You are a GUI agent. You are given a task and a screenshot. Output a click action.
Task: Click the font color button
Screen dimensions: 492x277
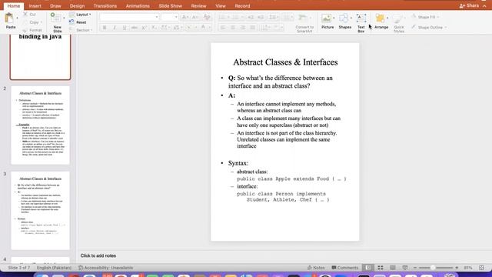tap(203, 28)
